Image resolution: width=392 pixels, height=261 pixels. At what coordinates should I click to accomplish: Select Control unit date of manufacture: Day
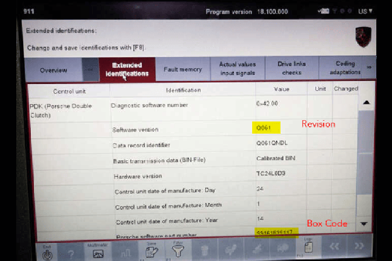click(x=165, y=191)
